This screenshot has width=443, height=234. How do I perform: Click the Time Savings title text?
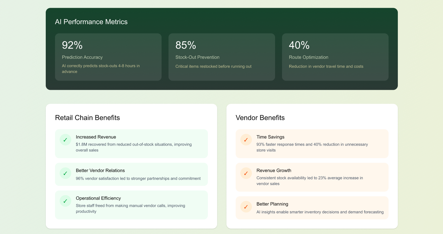tap(270, 137)
